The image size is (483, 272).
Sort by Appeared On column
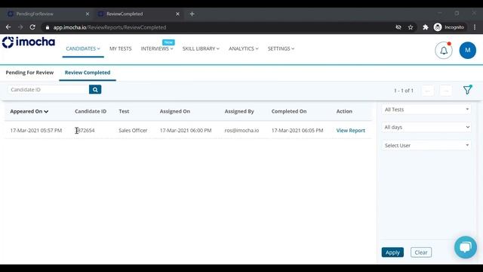(x=29, y=111)
